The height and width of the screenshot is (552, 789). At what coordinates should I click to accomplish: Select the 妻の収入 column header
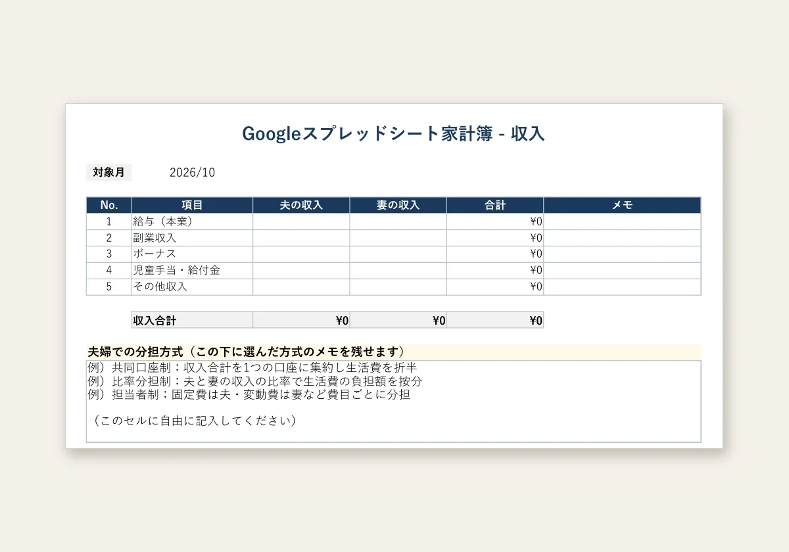398,205
